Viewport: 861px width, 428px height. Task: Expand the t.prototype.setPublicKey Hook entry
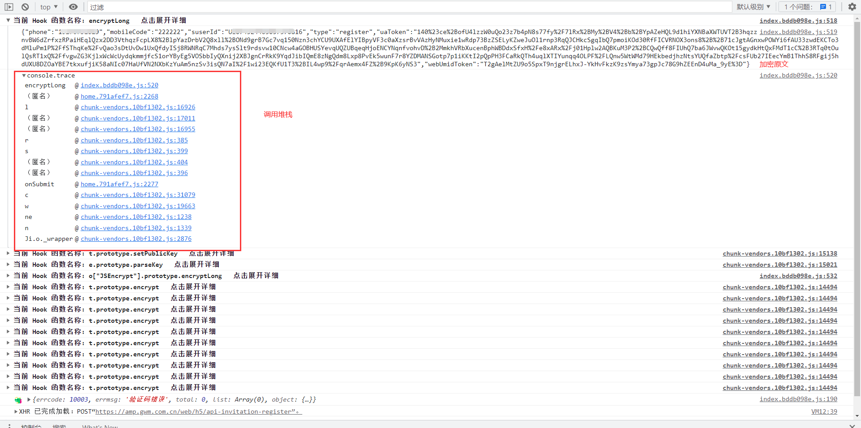8,253
